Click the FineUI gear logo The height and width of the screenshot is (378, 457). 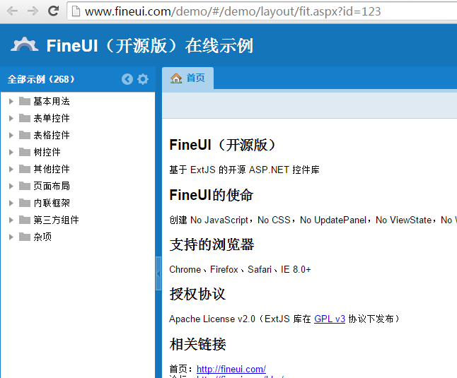click(25, 45)
